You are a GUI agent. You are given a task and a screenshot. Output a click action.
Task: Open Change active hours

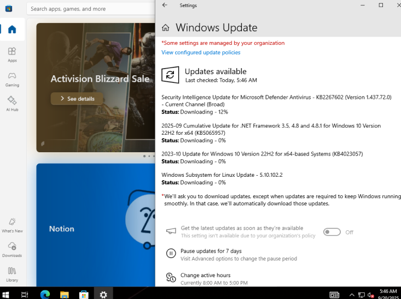pyautogui.click(x=205, y=276)
